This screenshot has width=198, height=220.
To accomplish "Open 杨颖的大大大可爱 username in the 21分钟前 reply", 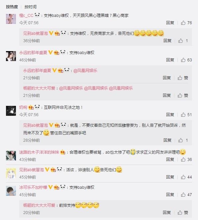I will point(39,88).
